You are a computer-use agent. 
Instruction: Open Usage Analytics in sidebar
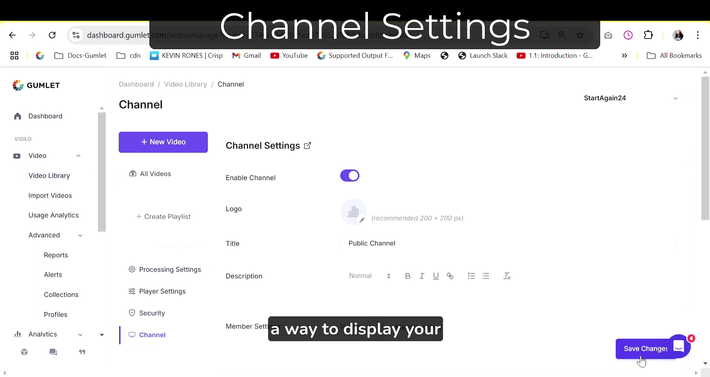click(x=54, y=215)
